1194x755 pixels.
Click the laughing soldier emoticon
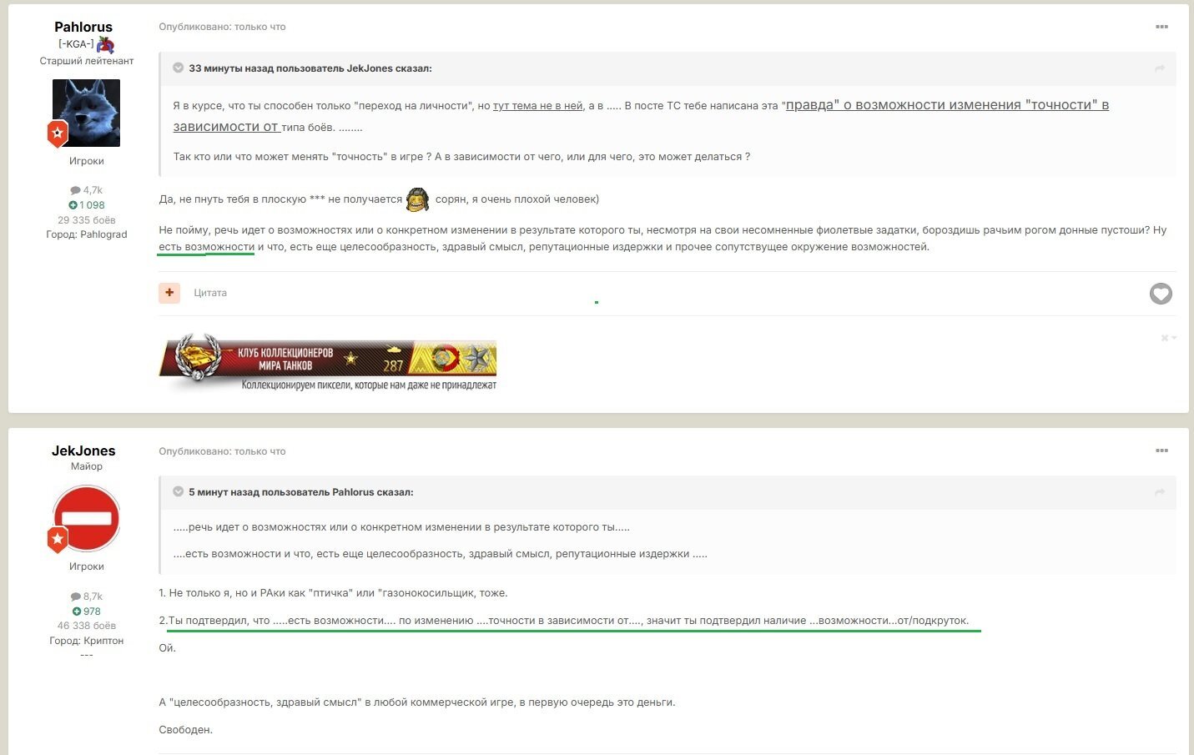coord(417,199)
